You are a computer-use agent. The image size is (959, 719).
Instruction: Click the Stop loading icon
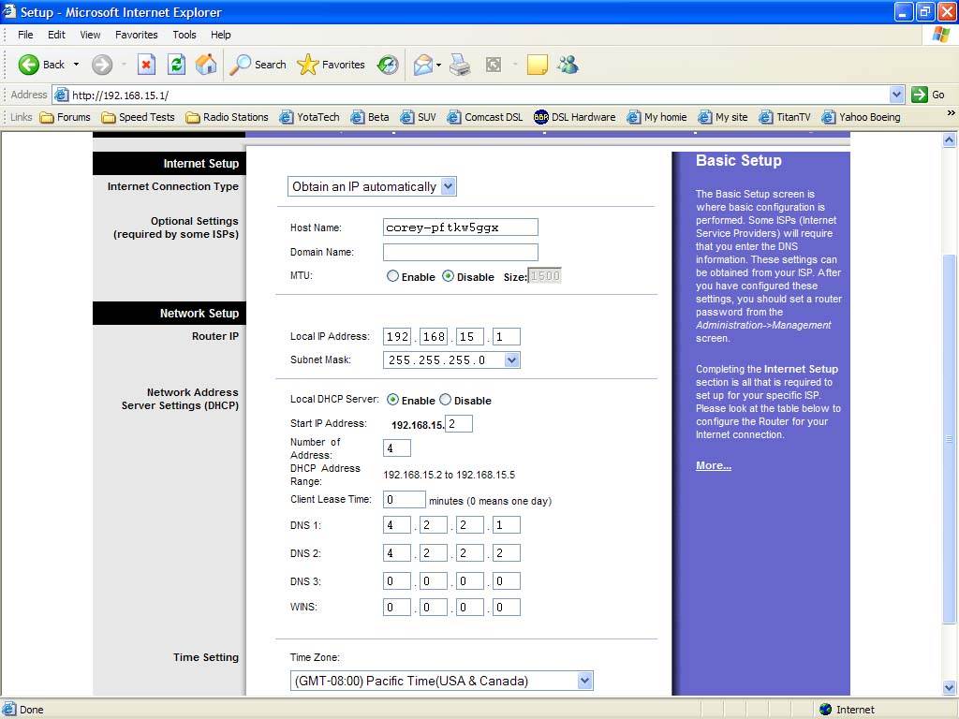(x=146, y=65)
